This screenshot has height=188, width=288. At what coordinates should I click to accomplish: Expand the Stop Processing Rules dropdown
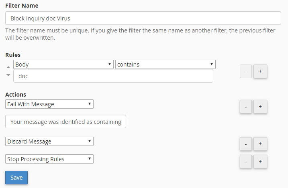point(49,159)
